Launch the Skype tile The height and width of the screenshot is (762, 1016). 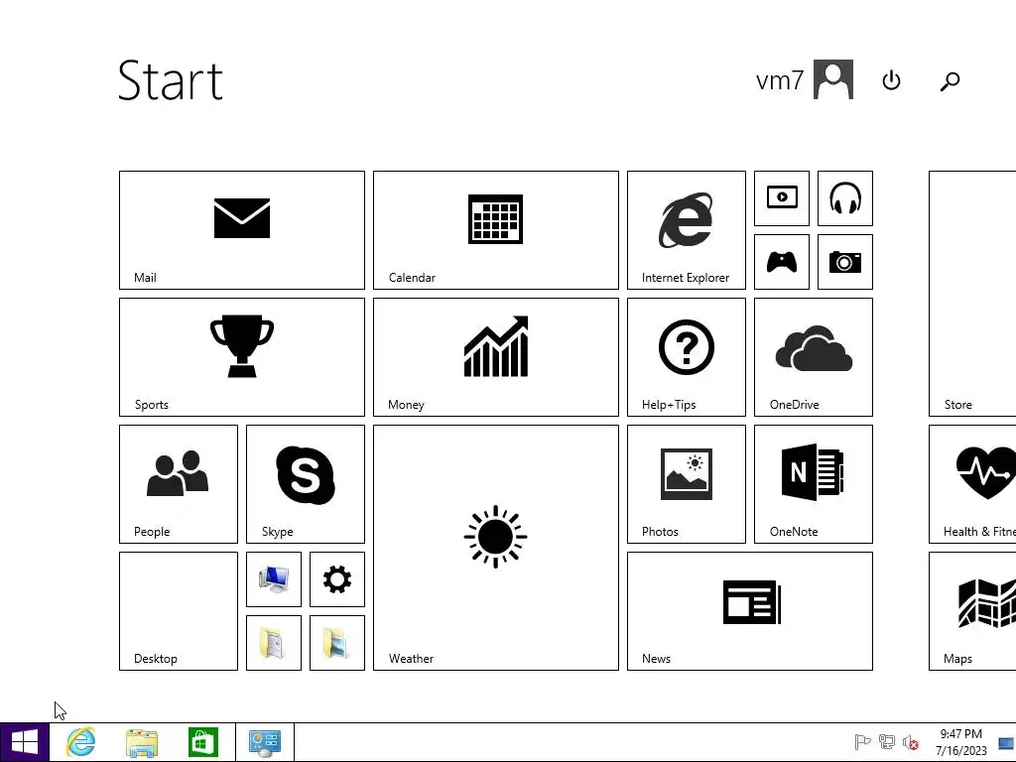[306, 484]
